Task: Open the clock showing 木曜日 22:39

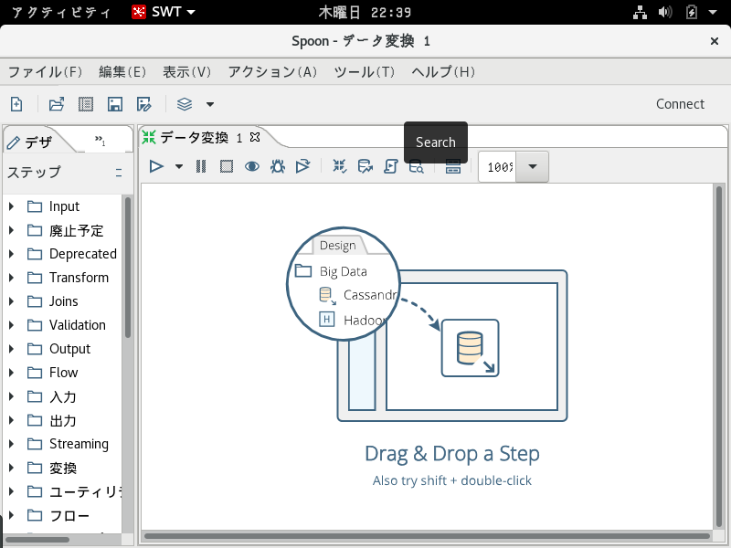Action: pyautogui.click(x=365, y=12)
